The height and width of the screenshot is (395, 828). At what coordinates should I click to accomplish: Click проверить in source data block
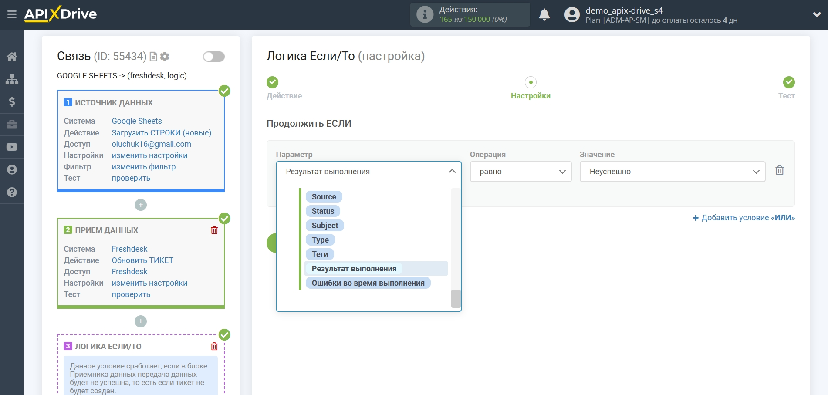[131, 178]
